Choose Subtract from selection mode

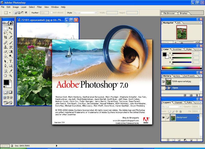coord(23,13)
